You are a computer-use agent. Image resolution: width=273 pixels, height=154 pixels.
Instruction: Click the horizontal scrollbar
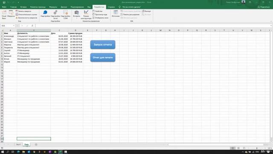pos(216,145)
